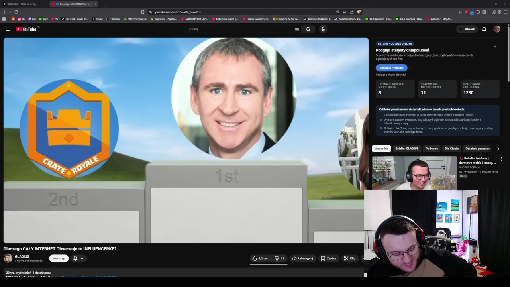
Task: Close the Return YouTube Dislike panel
Action: (494, 47)
